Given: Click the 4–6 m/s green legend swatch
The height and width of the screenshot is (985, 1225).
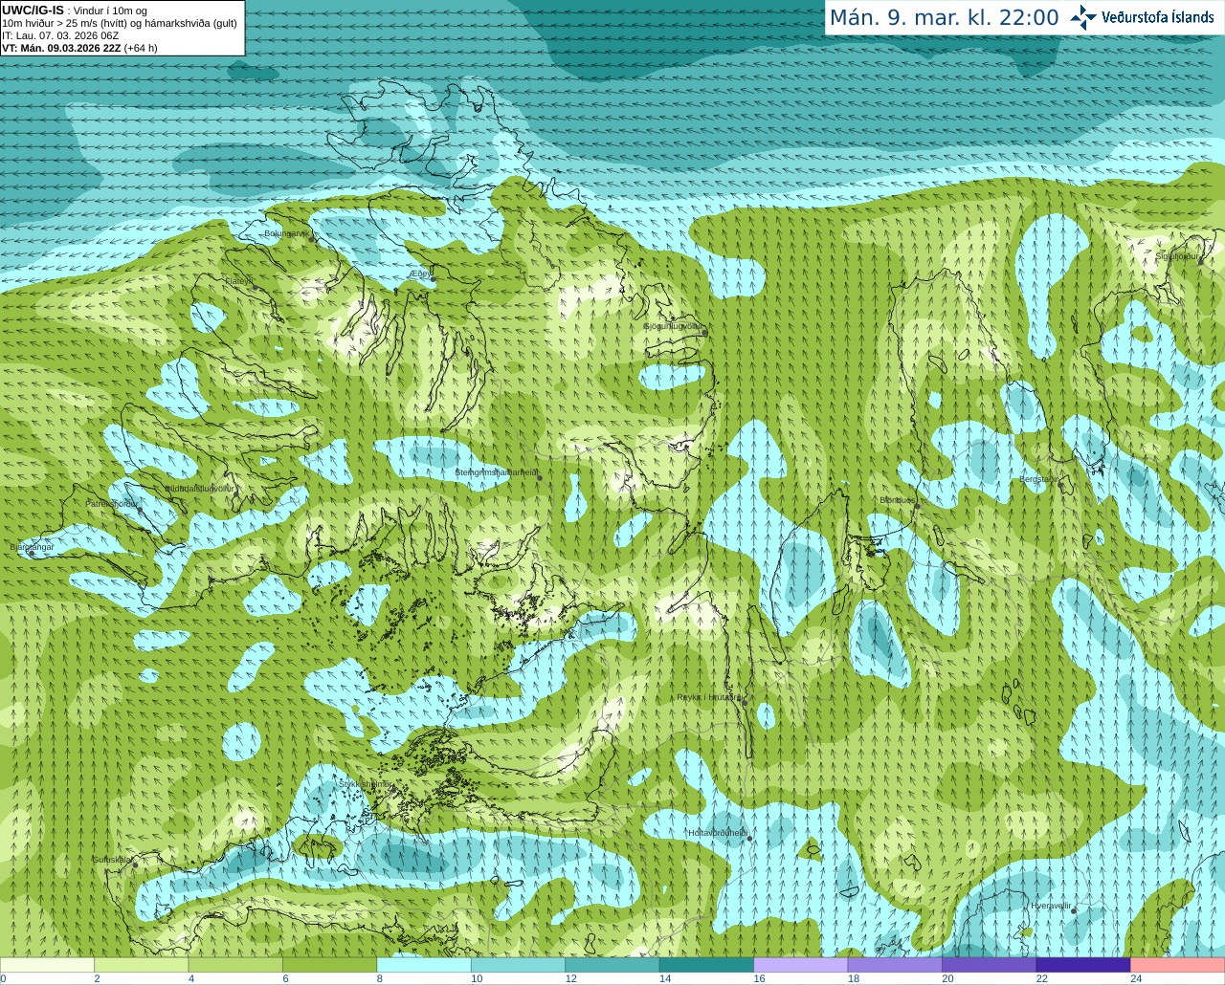Looking at the screenshot, I should coord(235,965).
